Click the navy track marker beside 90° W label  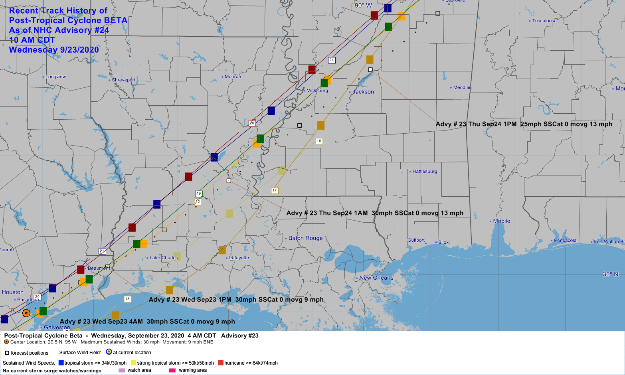point(388,8)
